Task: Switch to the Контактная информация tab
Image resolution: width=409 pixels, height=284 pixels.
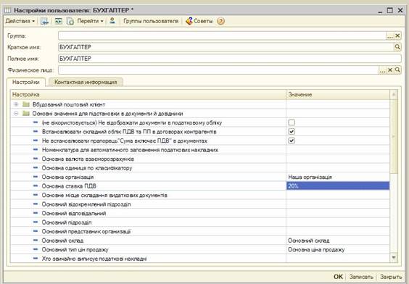Action: coord(86,82)
